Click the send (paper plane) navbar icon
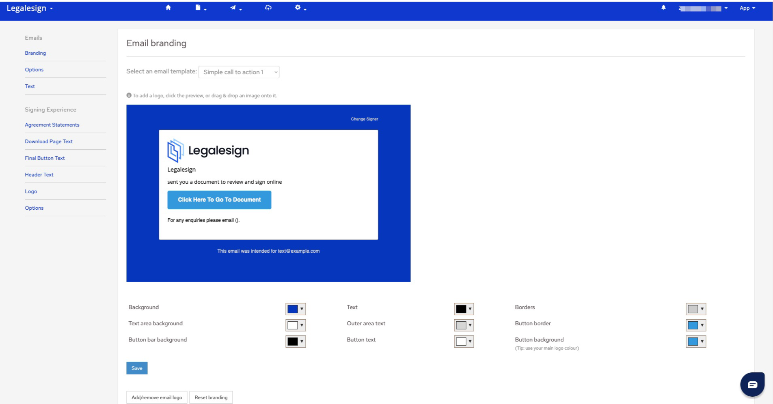Viewport: 773px width, 404px height. pyautogui.click(x=233, y=7)
